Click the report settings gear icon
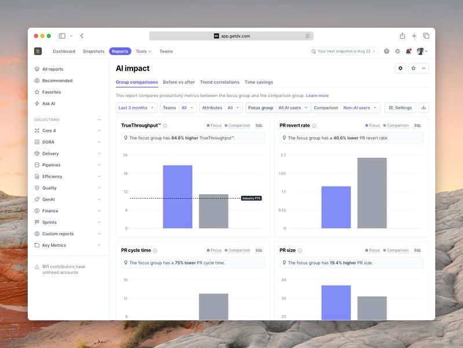463x348 pixels. (x=400, y=68)
